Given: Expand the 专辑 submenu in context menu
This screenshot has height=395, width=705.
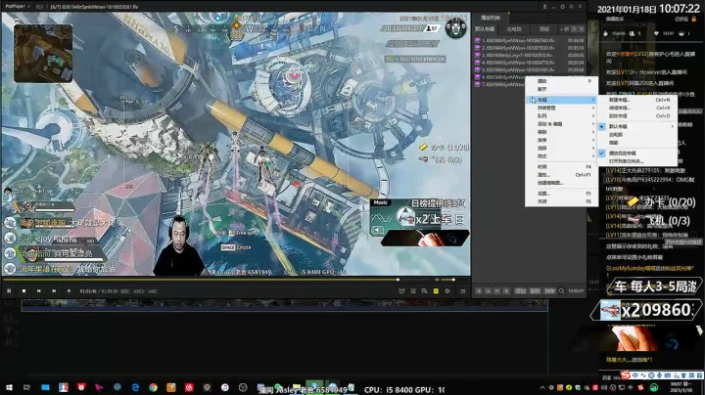Looking at the screenshot, I should [562, 100].
